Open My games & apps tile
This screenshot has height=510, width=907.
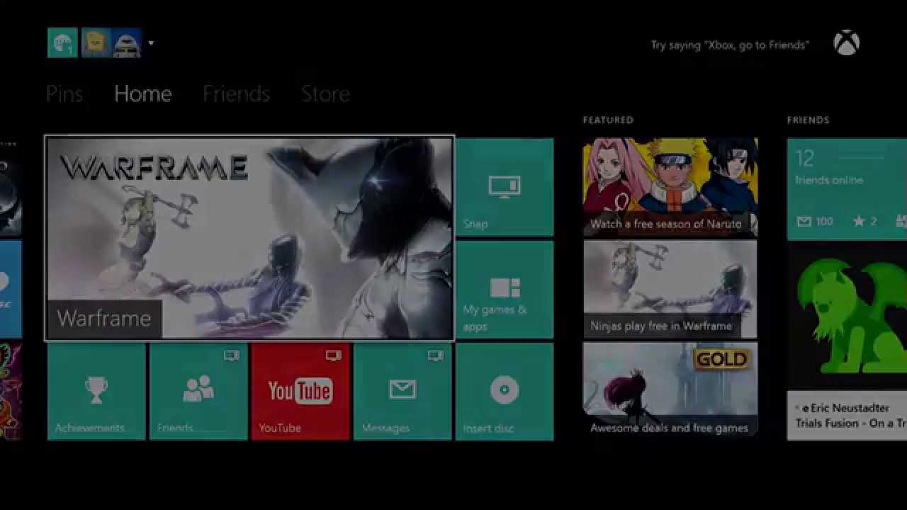coord(505,290)
